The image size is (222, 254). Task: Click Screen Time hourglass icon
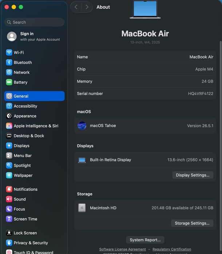(9, 219)
